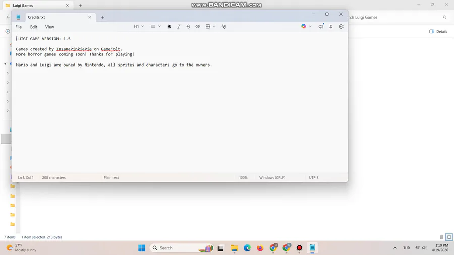Go back in File Explorer
The image size is (454, 255).
[x=8, y=17]
